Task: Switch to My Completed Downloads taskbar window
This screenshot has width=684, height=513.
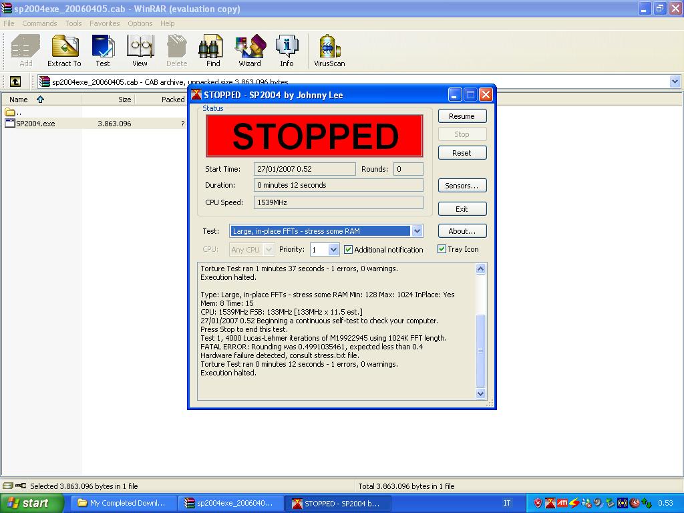Action: point(122,503)
